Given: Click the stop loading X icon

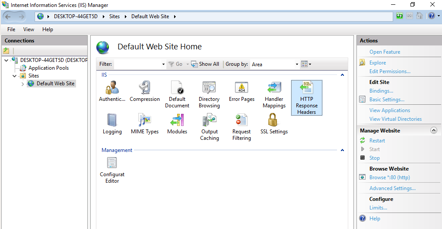Looking at the screenshot, I should (409, 16).
